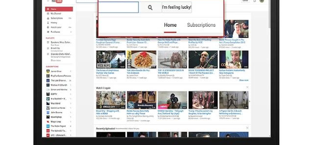This screenshot has width=315, height=145.
Task: Open the Broad City playlist
Action: coord(55,48)
